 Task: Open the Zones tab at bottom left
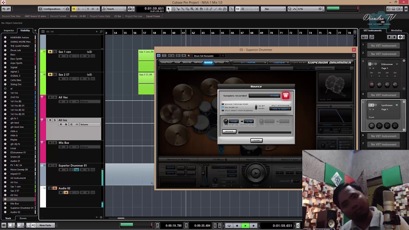[x=23, y=218]
